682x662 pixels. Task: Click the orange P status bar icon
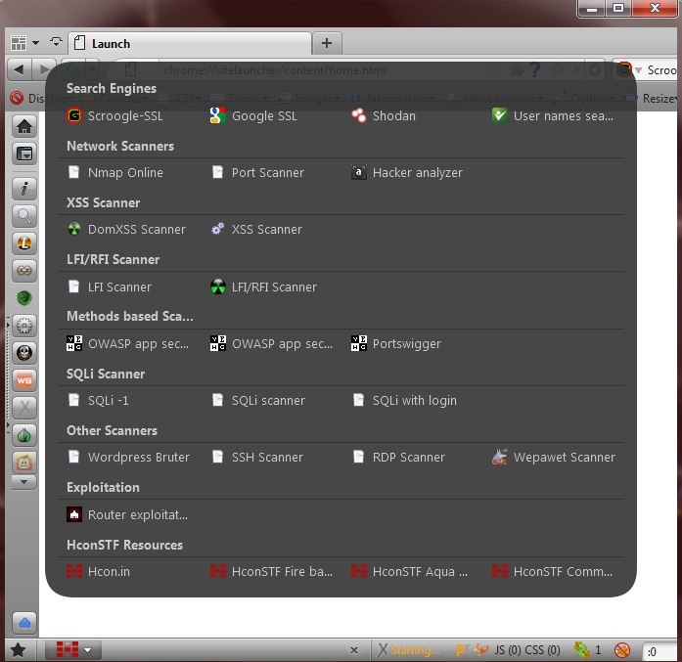click(461, 650)
